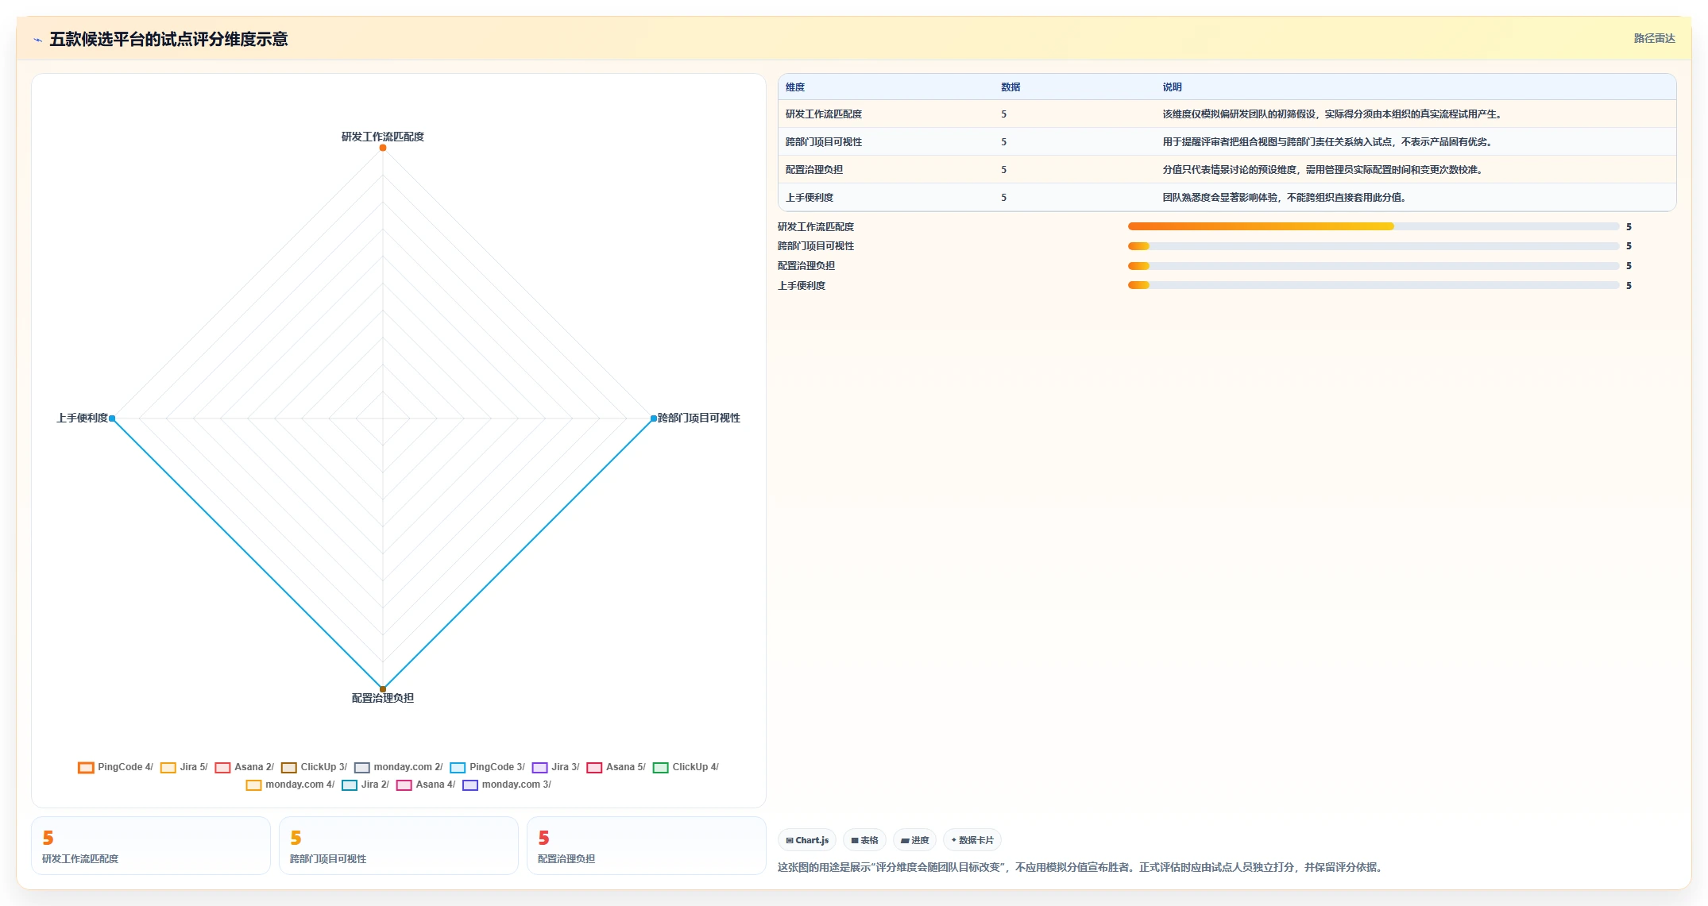The height and width of the screenshot is (906, 1708).
Task: Click the 上手便利度 label beside its progress bar
Action: pyautogui.click(x=802, y=286)
